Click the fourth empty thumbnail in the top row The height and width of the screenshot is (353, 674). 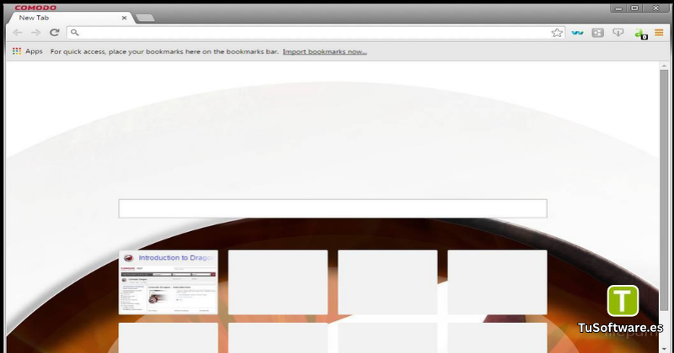497,282
